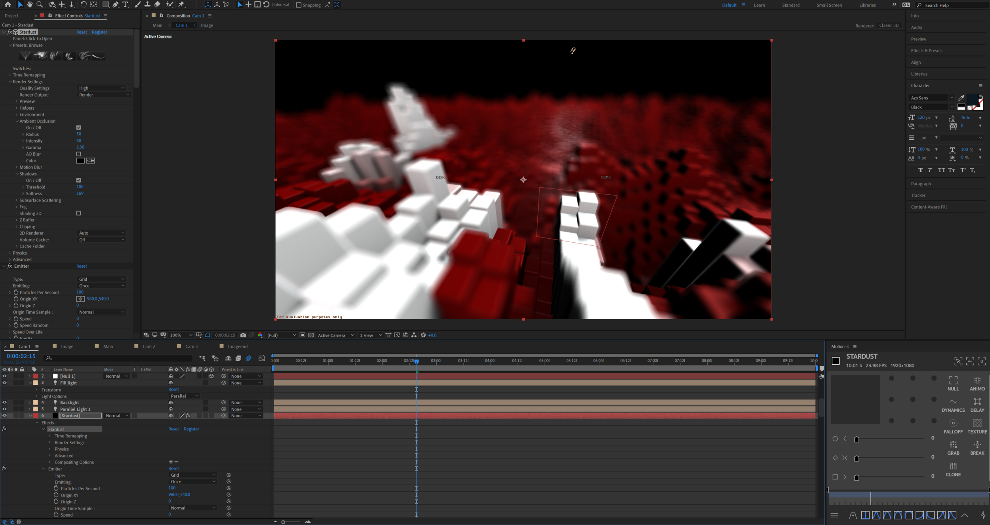This screenshot has height=525, width=990.
Task: Toggle Ambient Occlusion On/Off checkbox
Action: 78,127
